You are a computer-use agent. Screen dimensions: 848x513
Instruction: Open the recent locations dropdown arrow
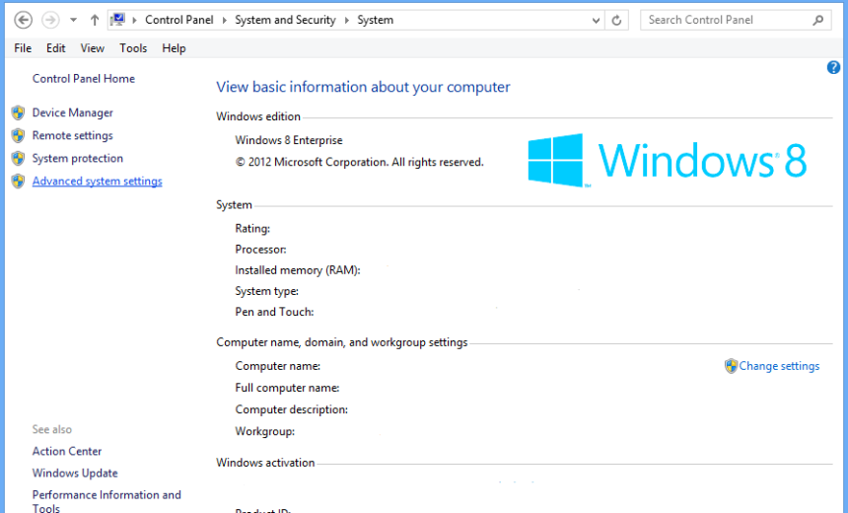coord(73,20)
